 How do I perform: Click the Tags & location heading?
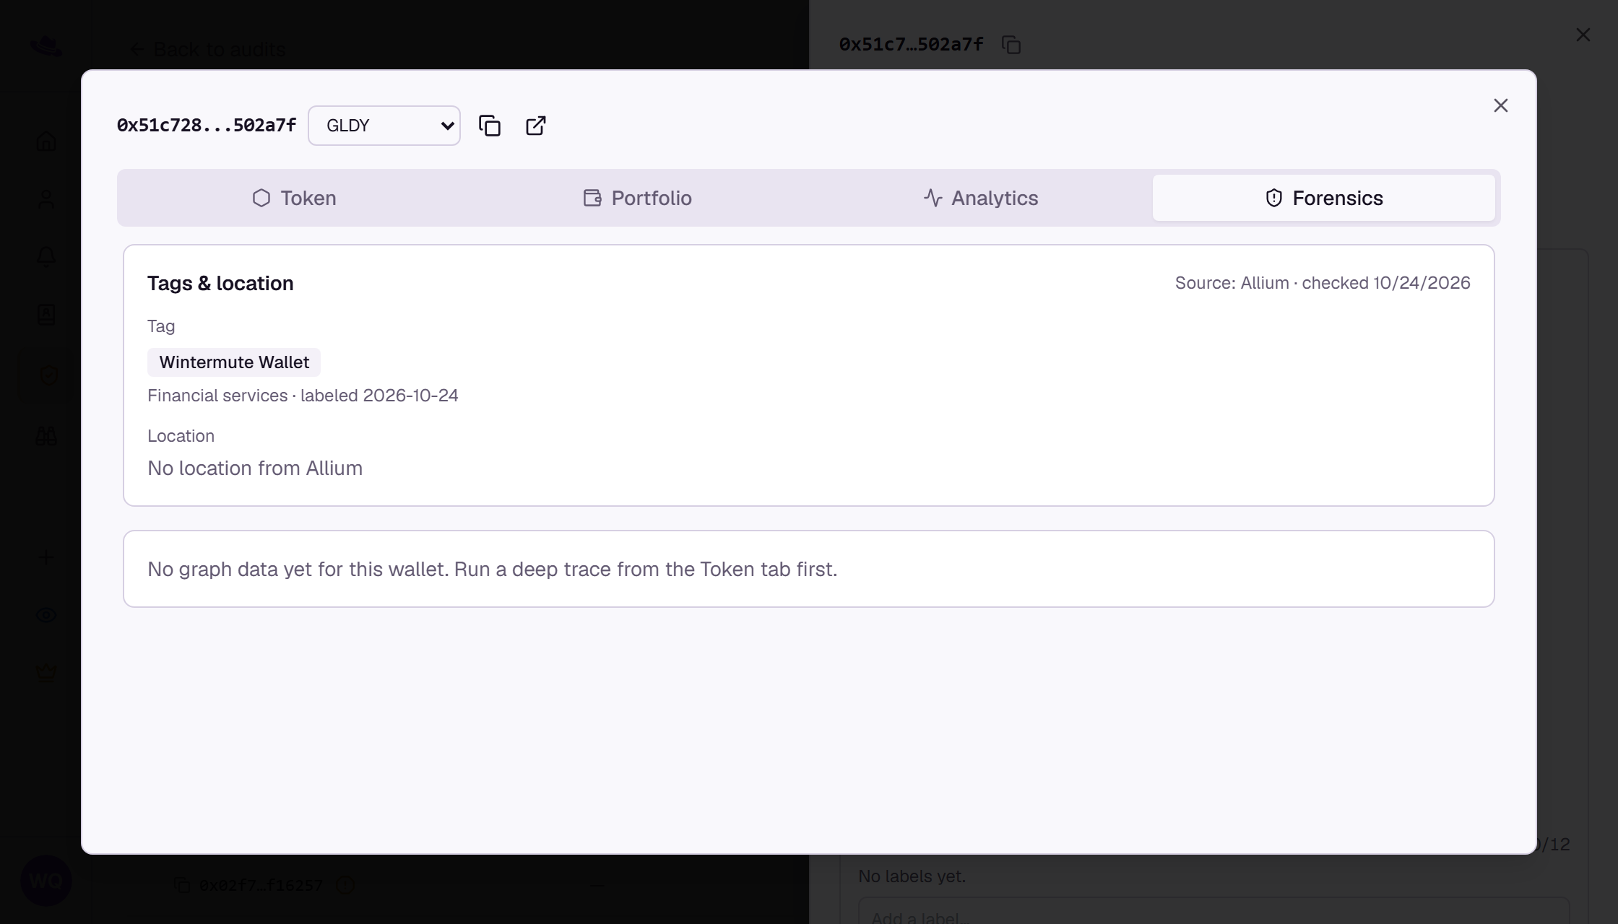tap(220, 283)
